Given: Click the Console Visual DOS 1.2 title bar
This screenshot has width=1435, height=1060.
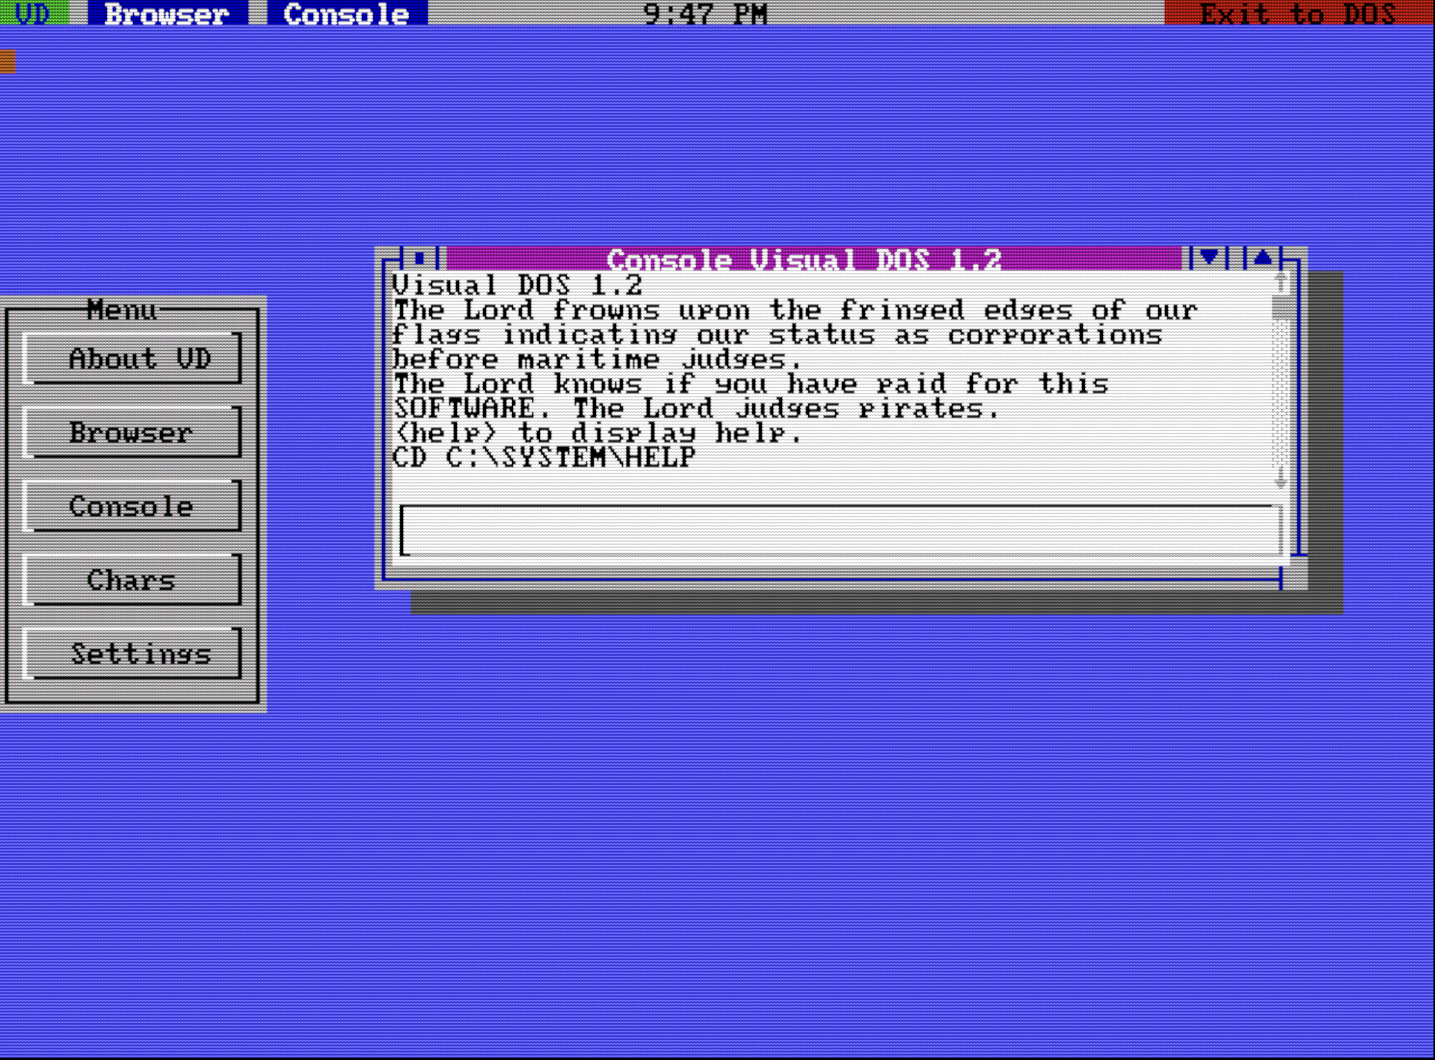Looking at the screenshot, I should [x=814, y=258].
